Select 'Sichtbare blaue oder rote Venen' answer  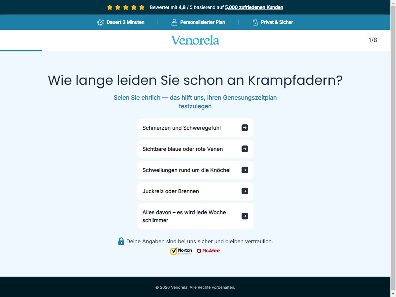pyautogui.click(x=195, y=149)
